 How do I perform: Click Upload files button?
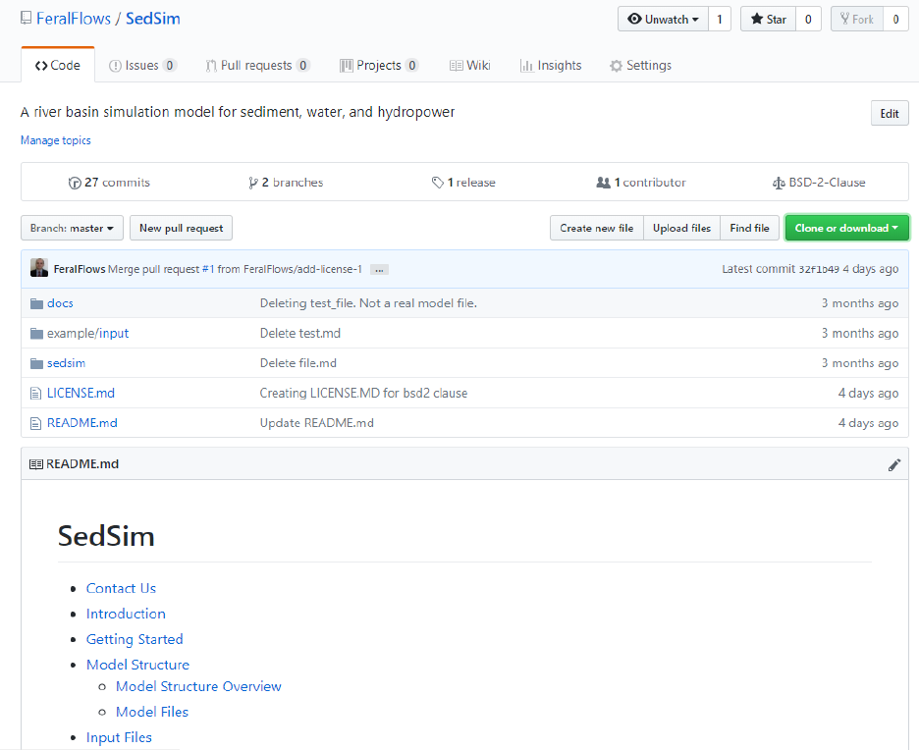[681, 228]
